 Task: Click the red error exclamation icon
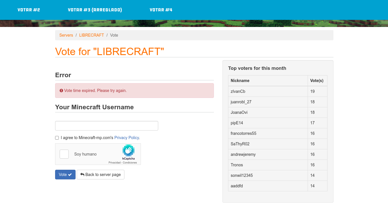click(61, 91)
